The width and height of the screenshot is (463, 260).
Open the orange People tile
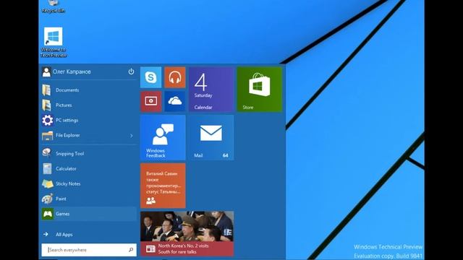click(x=163, y=186)
